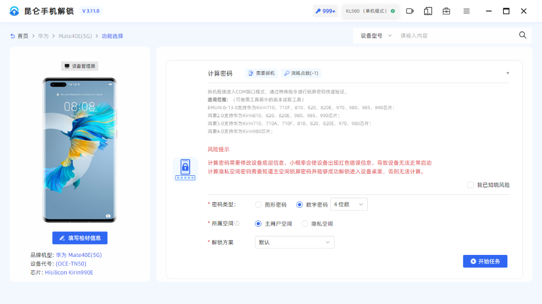Click the lock screen password icon
The image size is (542, 304).
185,169
